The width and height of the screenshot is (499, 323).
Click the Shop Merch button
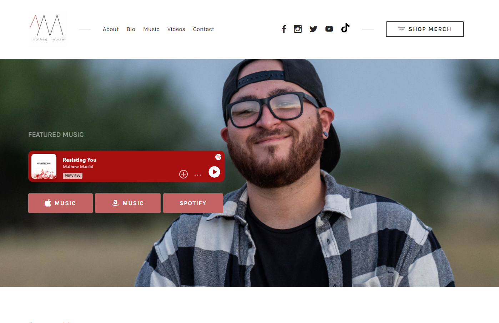(425, 29)
